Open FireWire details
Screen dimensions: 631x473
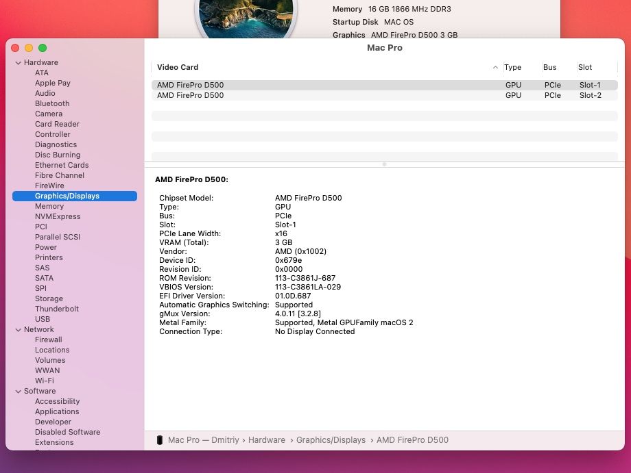[49, 186]
